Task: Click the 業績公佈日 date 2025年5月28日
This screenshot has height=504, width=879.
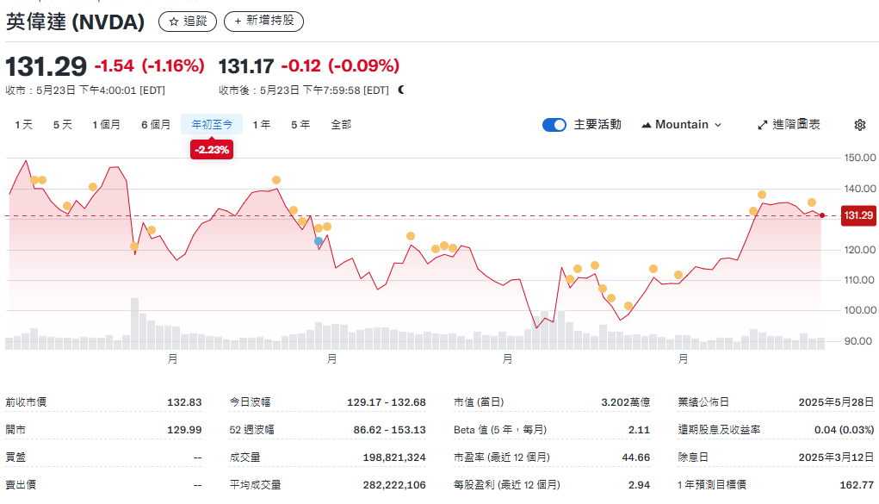Action: coord(836,402)
